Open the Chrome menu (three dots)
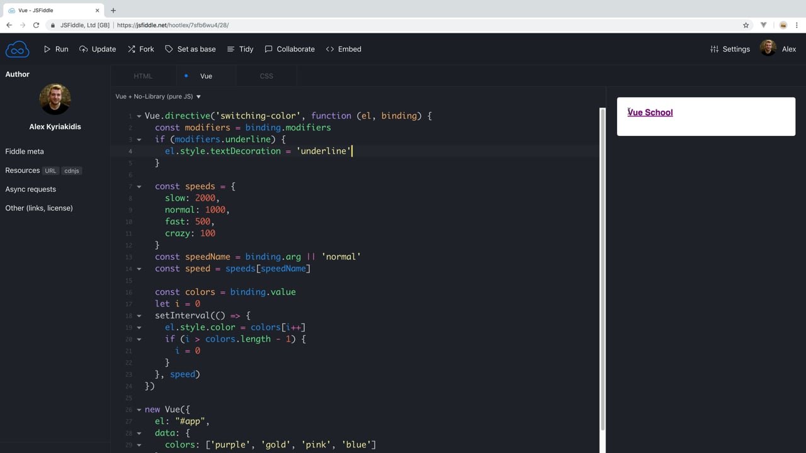Screen dimensions: 806x453 (797, 25)
